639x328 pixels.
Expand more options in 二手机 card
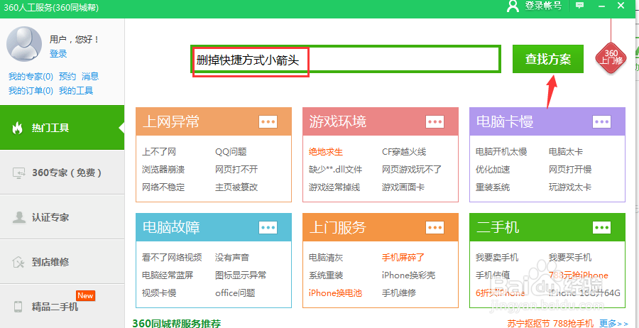pos(601,227)
